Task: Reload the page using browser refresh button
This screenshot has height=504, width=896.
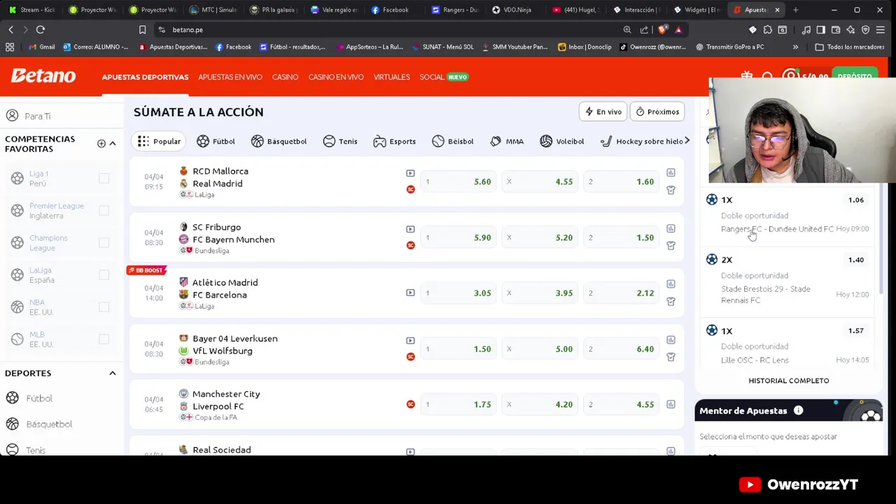Action: coord(41,29)
